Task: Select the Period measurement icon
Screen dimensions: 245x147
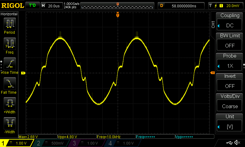Action: pos(9,24)
